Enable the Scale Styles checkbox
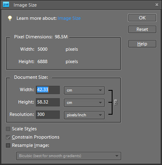The width and height of the screenshot is (162, 165). 8,129
